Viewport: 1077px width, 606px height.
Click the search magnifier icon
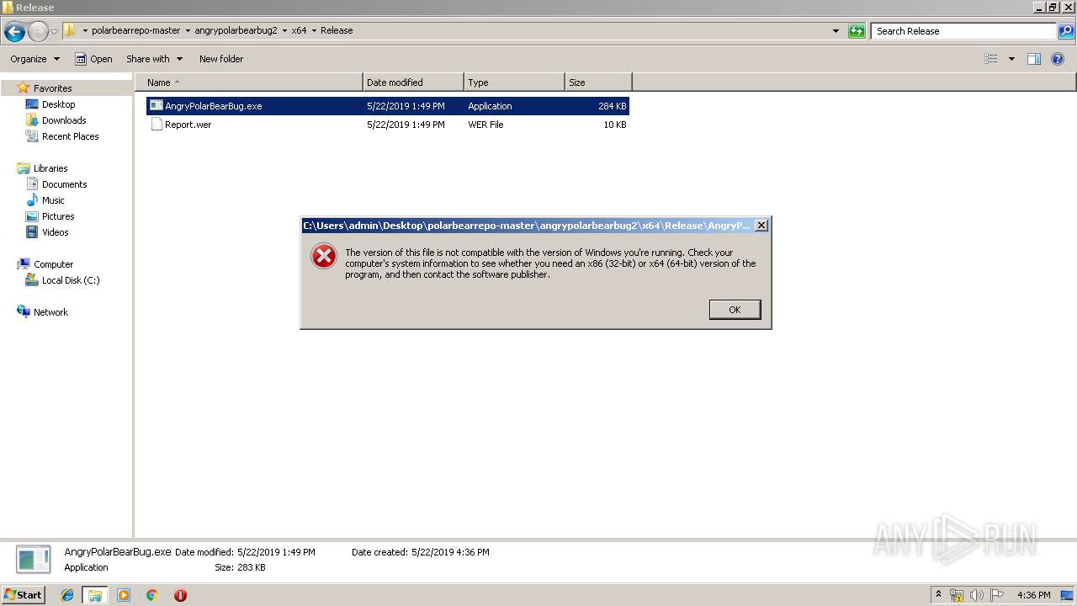tap(1066, 31)
